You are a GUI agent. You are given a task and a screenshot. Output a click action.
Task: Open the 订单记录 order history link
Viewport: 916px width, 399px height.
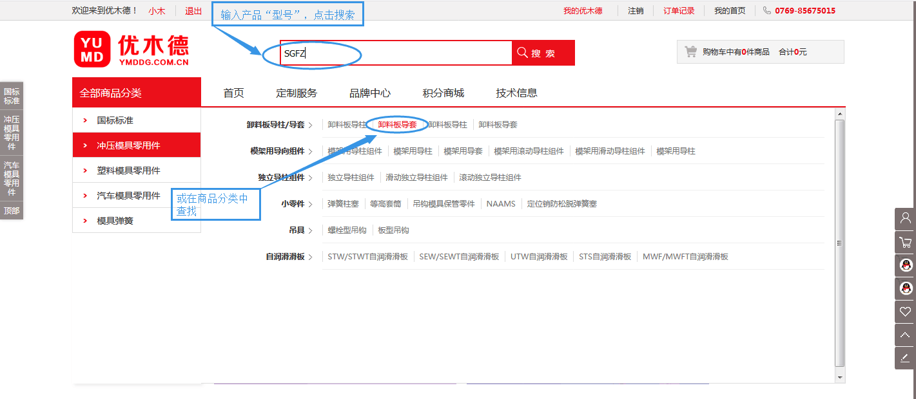pyautogui.click(x=679, y=11)
